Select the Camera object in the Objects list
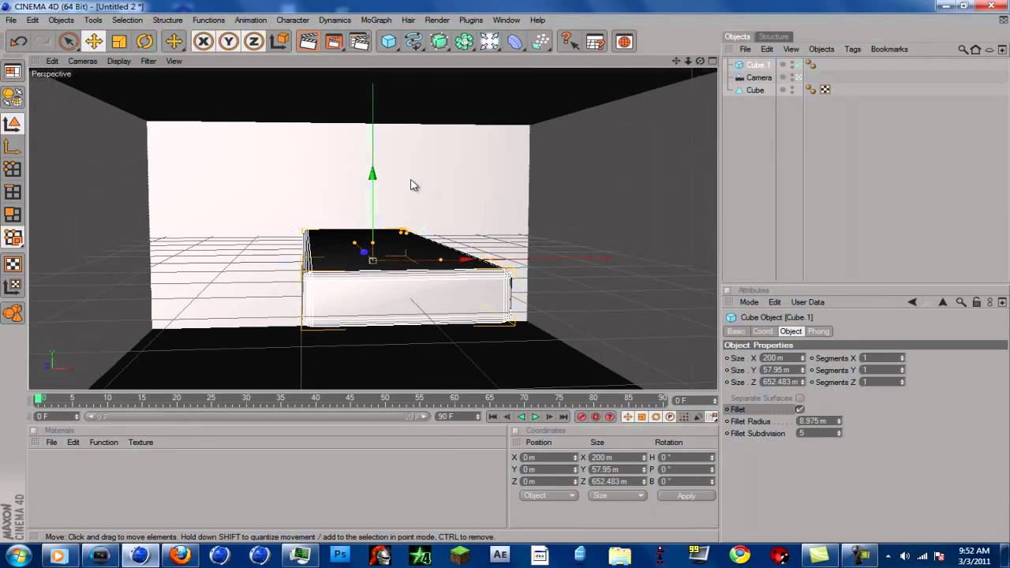The height and width of the screenshot is (568, 1010). point(759,77)
